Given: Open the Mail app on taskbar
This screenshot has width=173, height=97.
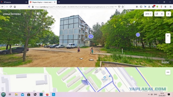Looking at the screenshot, I should point(22,95).
